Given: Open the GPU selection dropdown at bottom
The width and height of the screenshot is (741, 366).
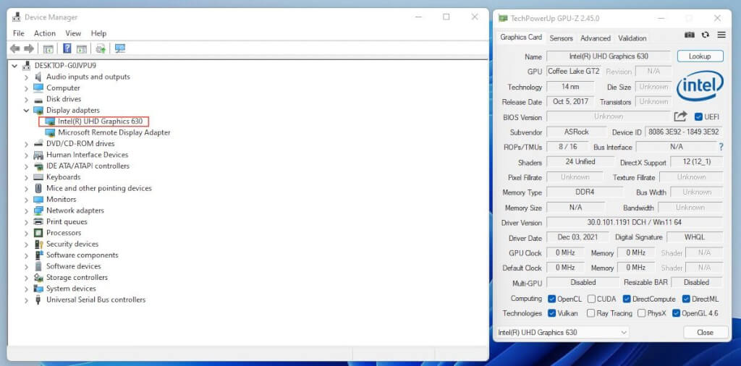Looking at the screenshot, I should [563, 332].
